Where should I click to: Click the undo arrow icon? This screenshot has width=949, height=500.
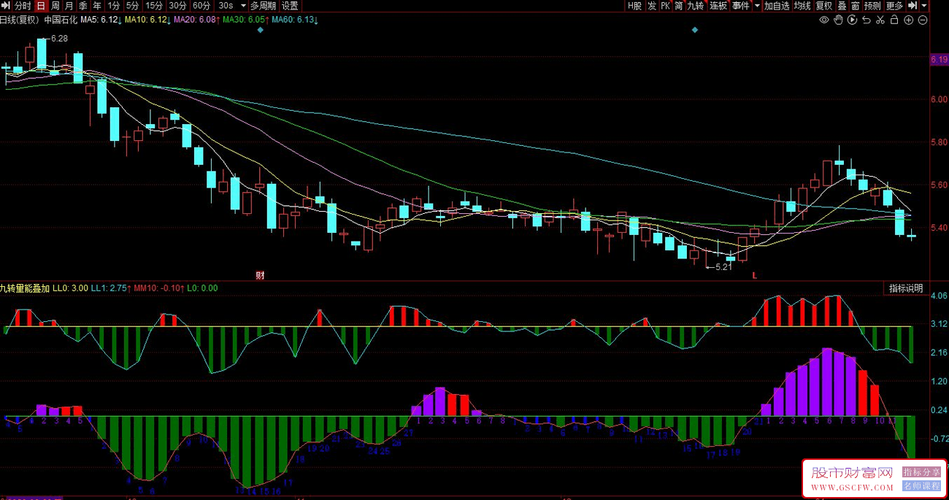click(867, 20)
